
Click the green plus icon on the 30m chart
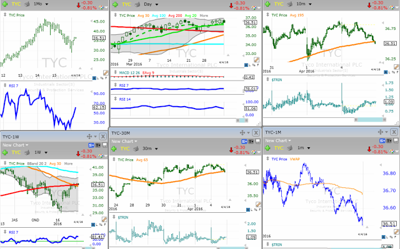[114, 149]
